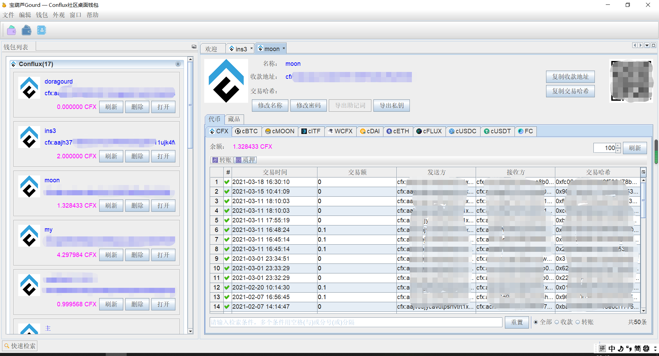659x356 pixels.
Task: Open the IME settings gear icon
Action: [646, 348]
